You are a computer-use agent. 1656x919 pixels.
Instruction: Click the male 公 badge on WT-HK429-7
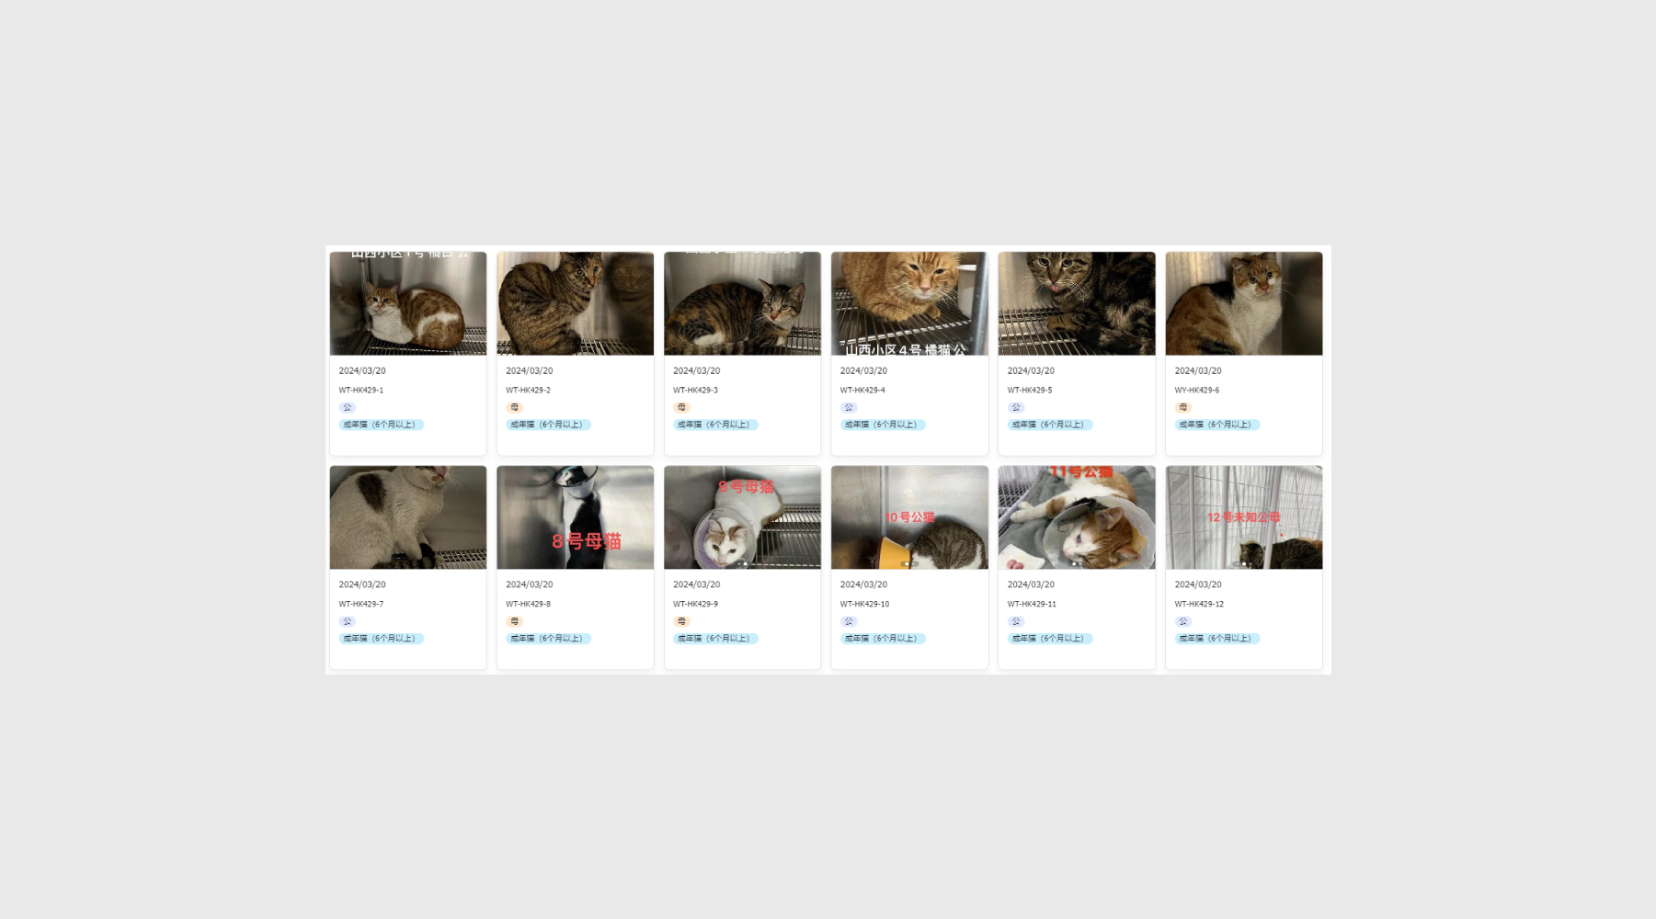pos(347,621)
